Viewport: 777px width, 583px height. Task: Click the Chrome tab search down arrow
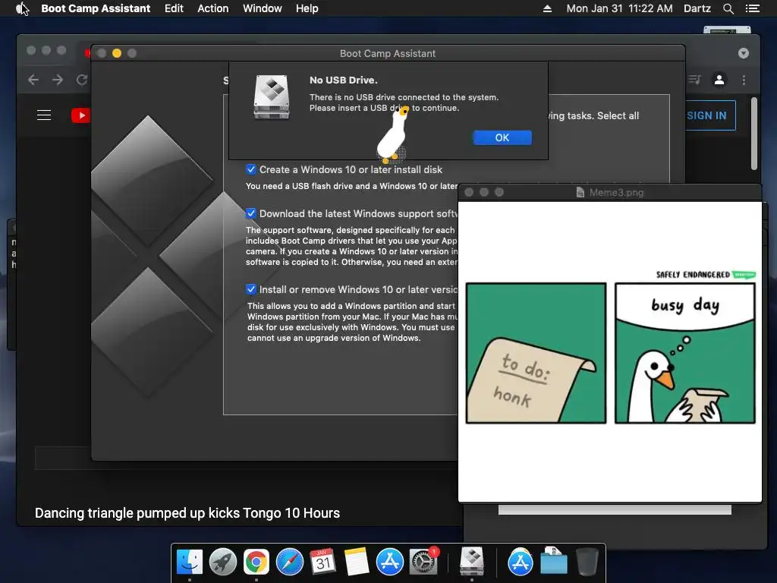744,54
